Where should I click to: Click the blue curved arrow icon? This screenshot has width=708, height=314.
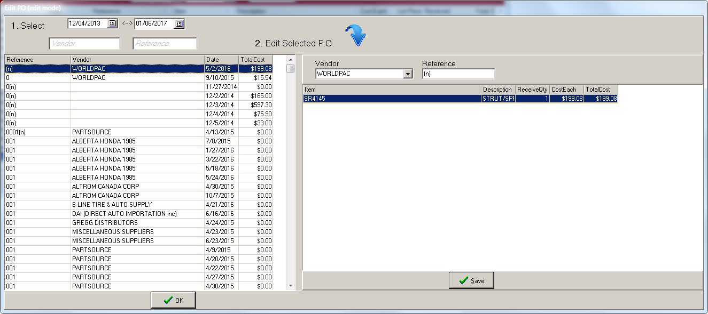pyautogui.click(x=355, y=36)
